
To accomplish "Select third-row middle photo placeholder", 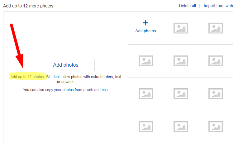I will [180, 94].
